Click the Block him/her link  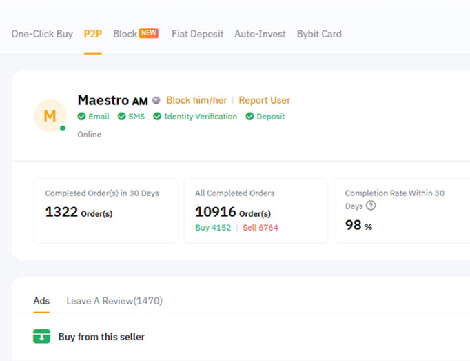196,100
